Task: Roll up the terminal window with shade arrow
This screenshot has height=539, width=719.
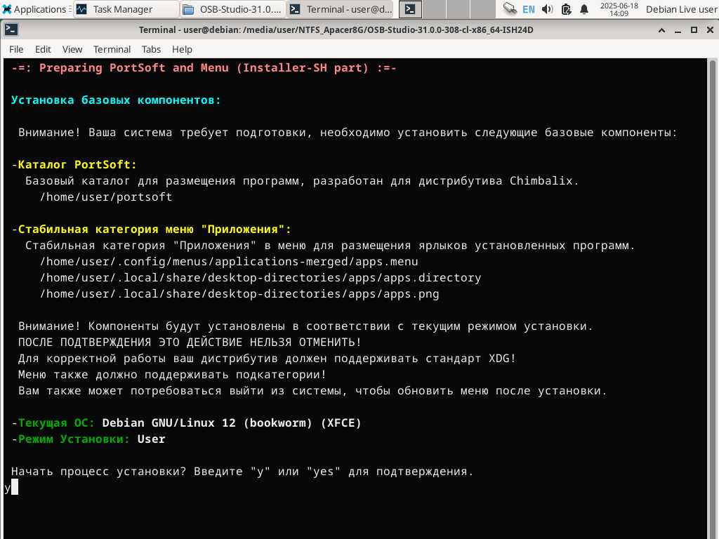Action: (x=661, y=30)
